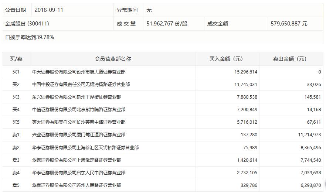
Task: Click 东兴证券股份有限公司泉州丰泽街证券营业部
Action: point(77,97)
